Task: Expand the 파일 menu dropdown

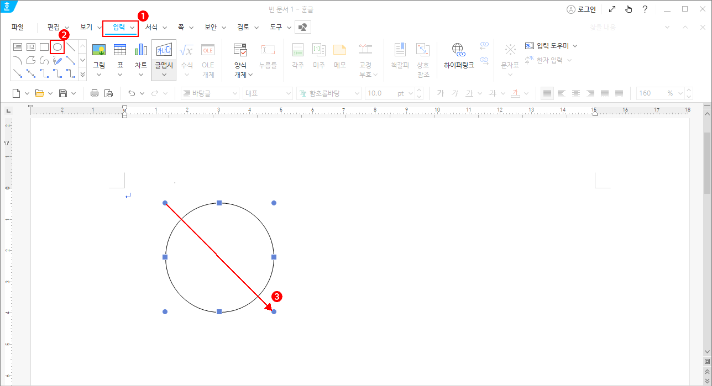Action: (17, 27)
